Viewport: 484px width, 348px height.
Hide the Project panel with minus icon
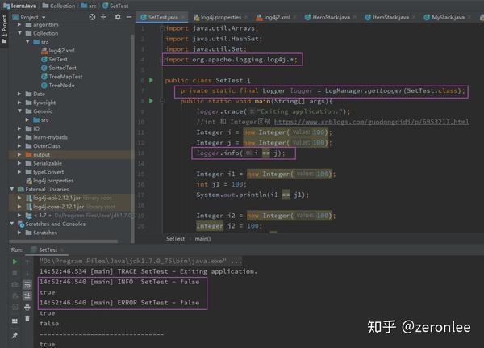tap(129, 17)
